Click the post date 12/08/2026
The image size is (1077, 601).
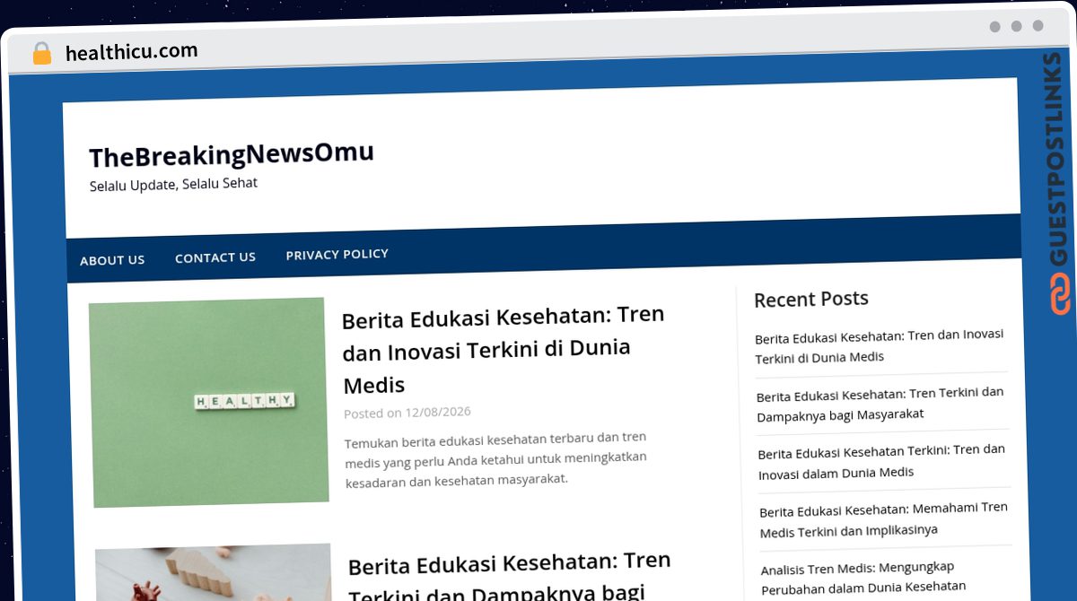438,413
